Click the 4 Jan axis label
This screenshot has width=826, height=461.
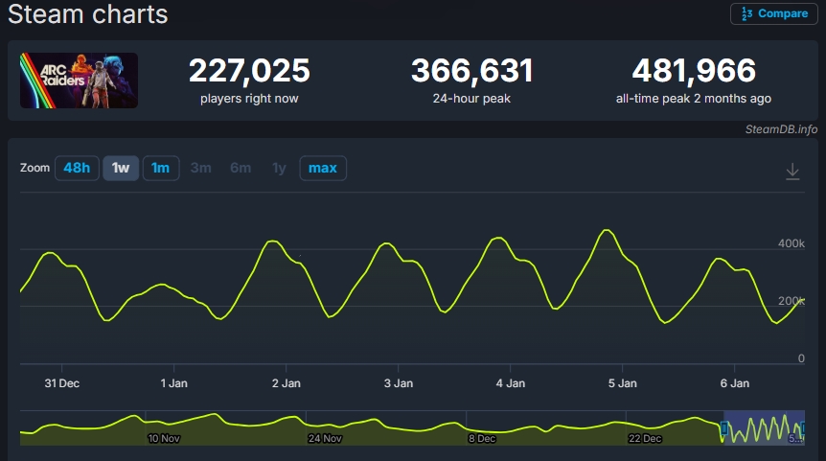point(511,383)
